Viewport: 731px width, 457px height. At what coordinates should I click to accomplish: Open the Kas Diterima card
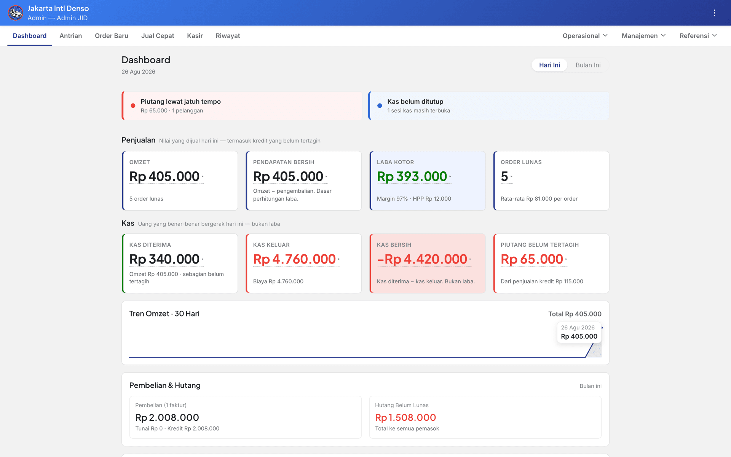click(180, 264)
